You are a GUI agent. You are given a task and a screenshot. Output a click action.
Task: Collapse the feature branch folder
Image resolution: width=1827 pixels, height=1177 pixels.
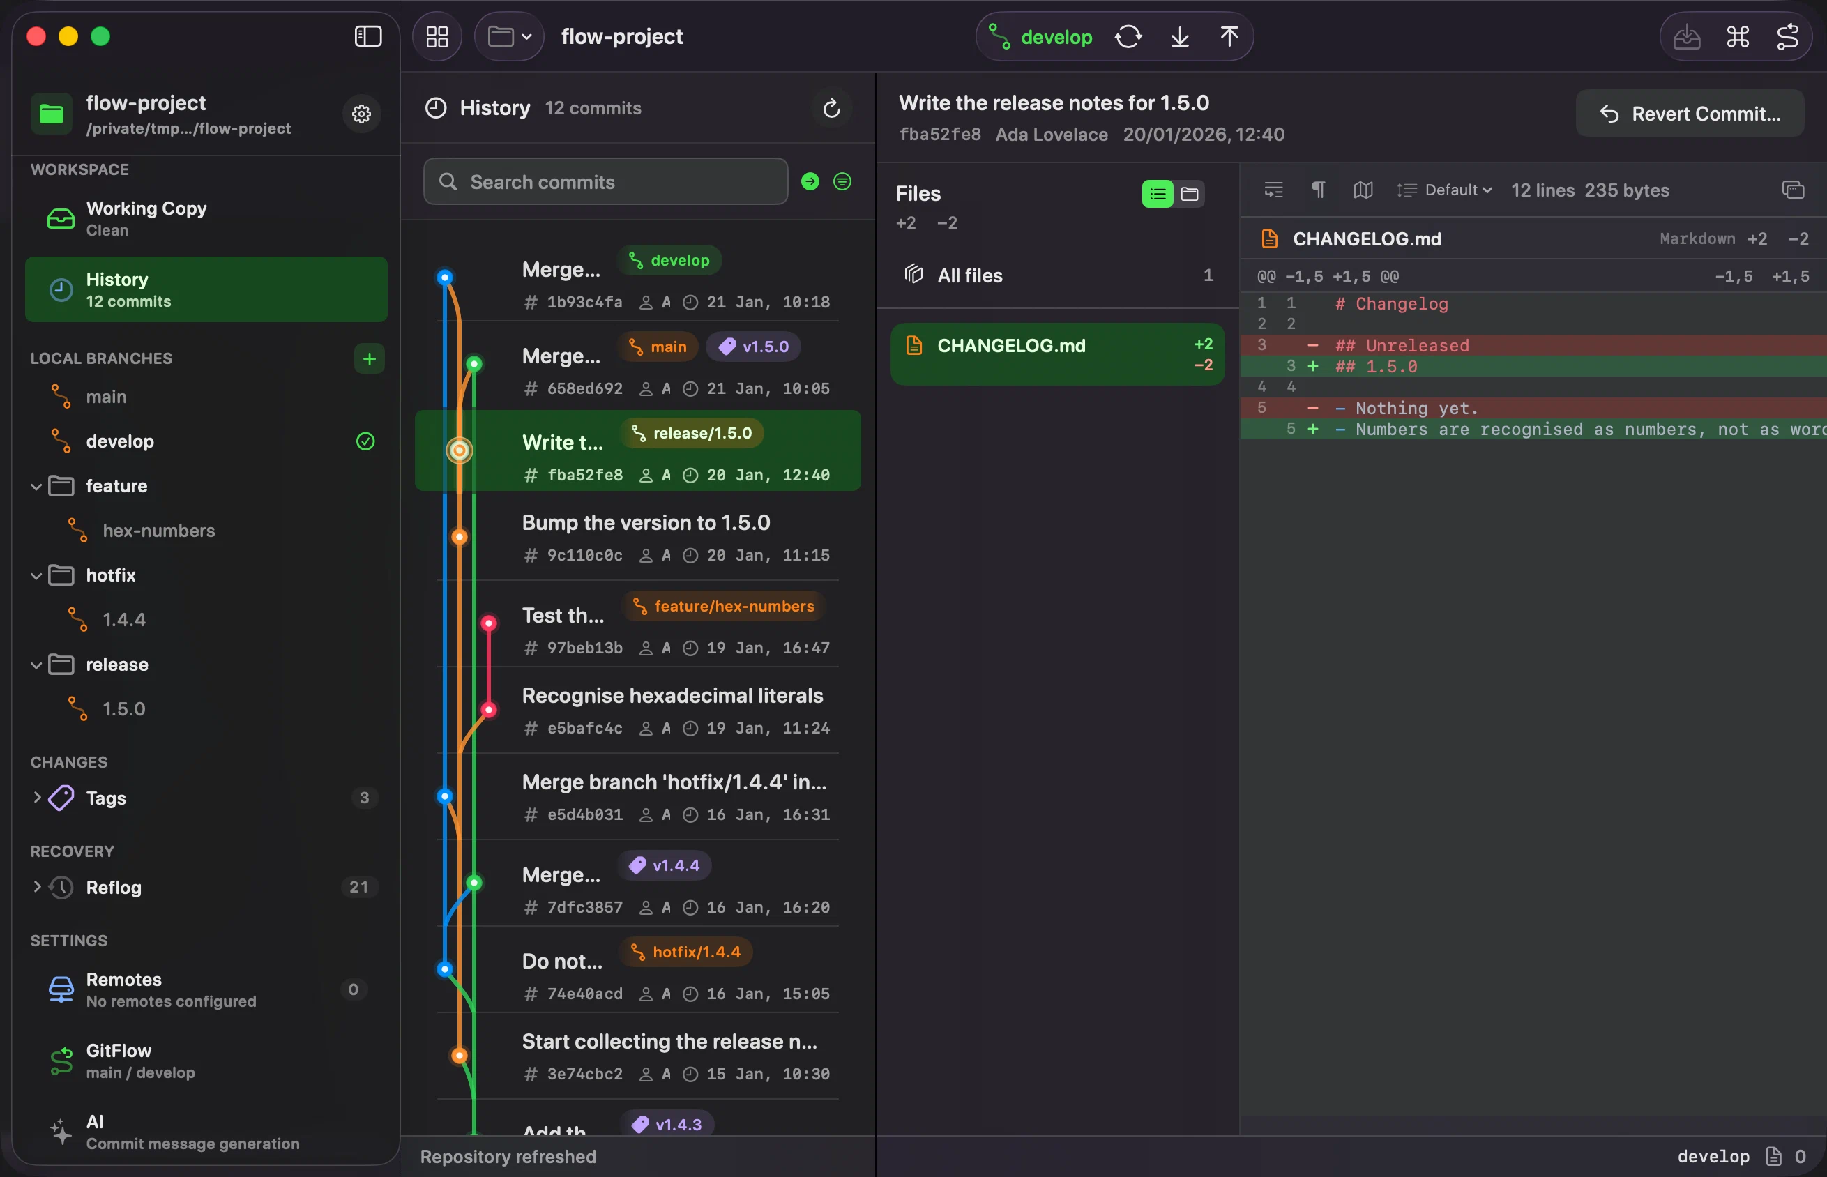[36, 486]
